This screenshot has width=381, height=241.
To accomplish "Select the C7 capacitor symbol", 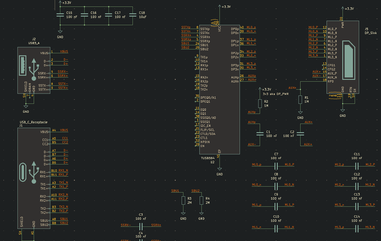I will (276, 166).
